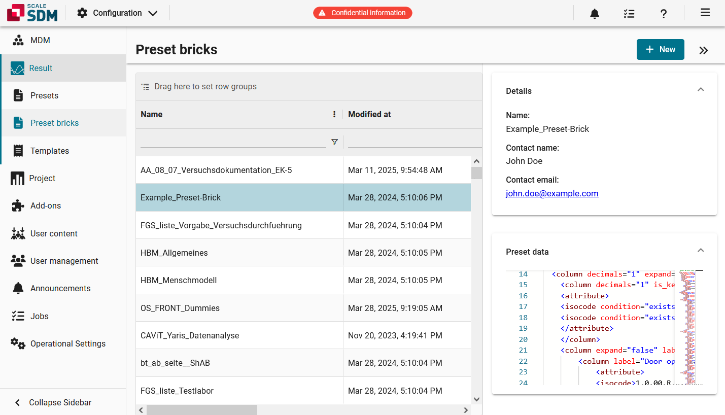This screenshot has height=415, width=725.
Task: Sort by Modified at column header
Action: click(369, 114)
